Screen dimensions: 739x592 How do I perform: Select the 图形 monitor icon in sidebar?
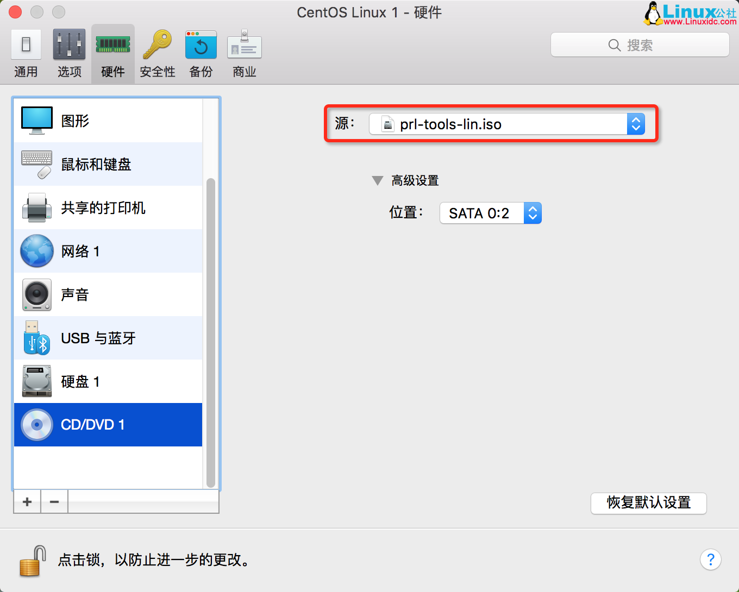37,121
